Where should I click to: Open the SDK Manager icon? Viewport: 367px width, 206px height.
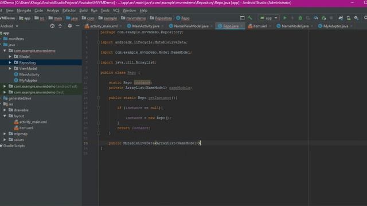tap(356, 18)
